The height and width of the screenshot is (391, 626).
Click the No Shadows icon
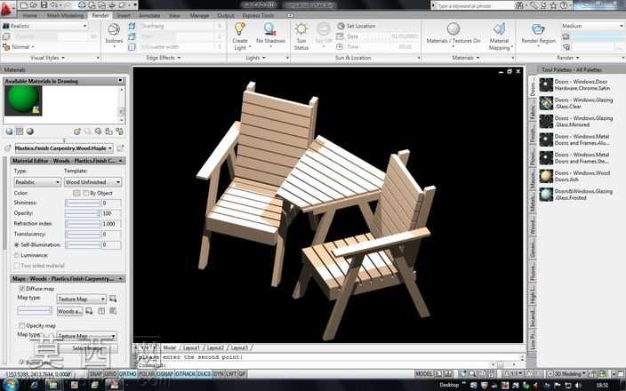pyautogui.click(x=270, y=29)
